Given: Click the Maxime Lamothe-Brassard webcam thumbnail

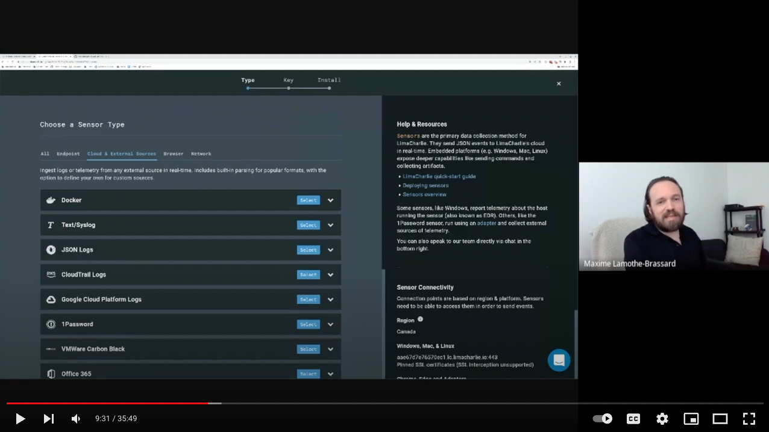Looking at the screenshot, I should pyautogui.click(x=674, y=217).
